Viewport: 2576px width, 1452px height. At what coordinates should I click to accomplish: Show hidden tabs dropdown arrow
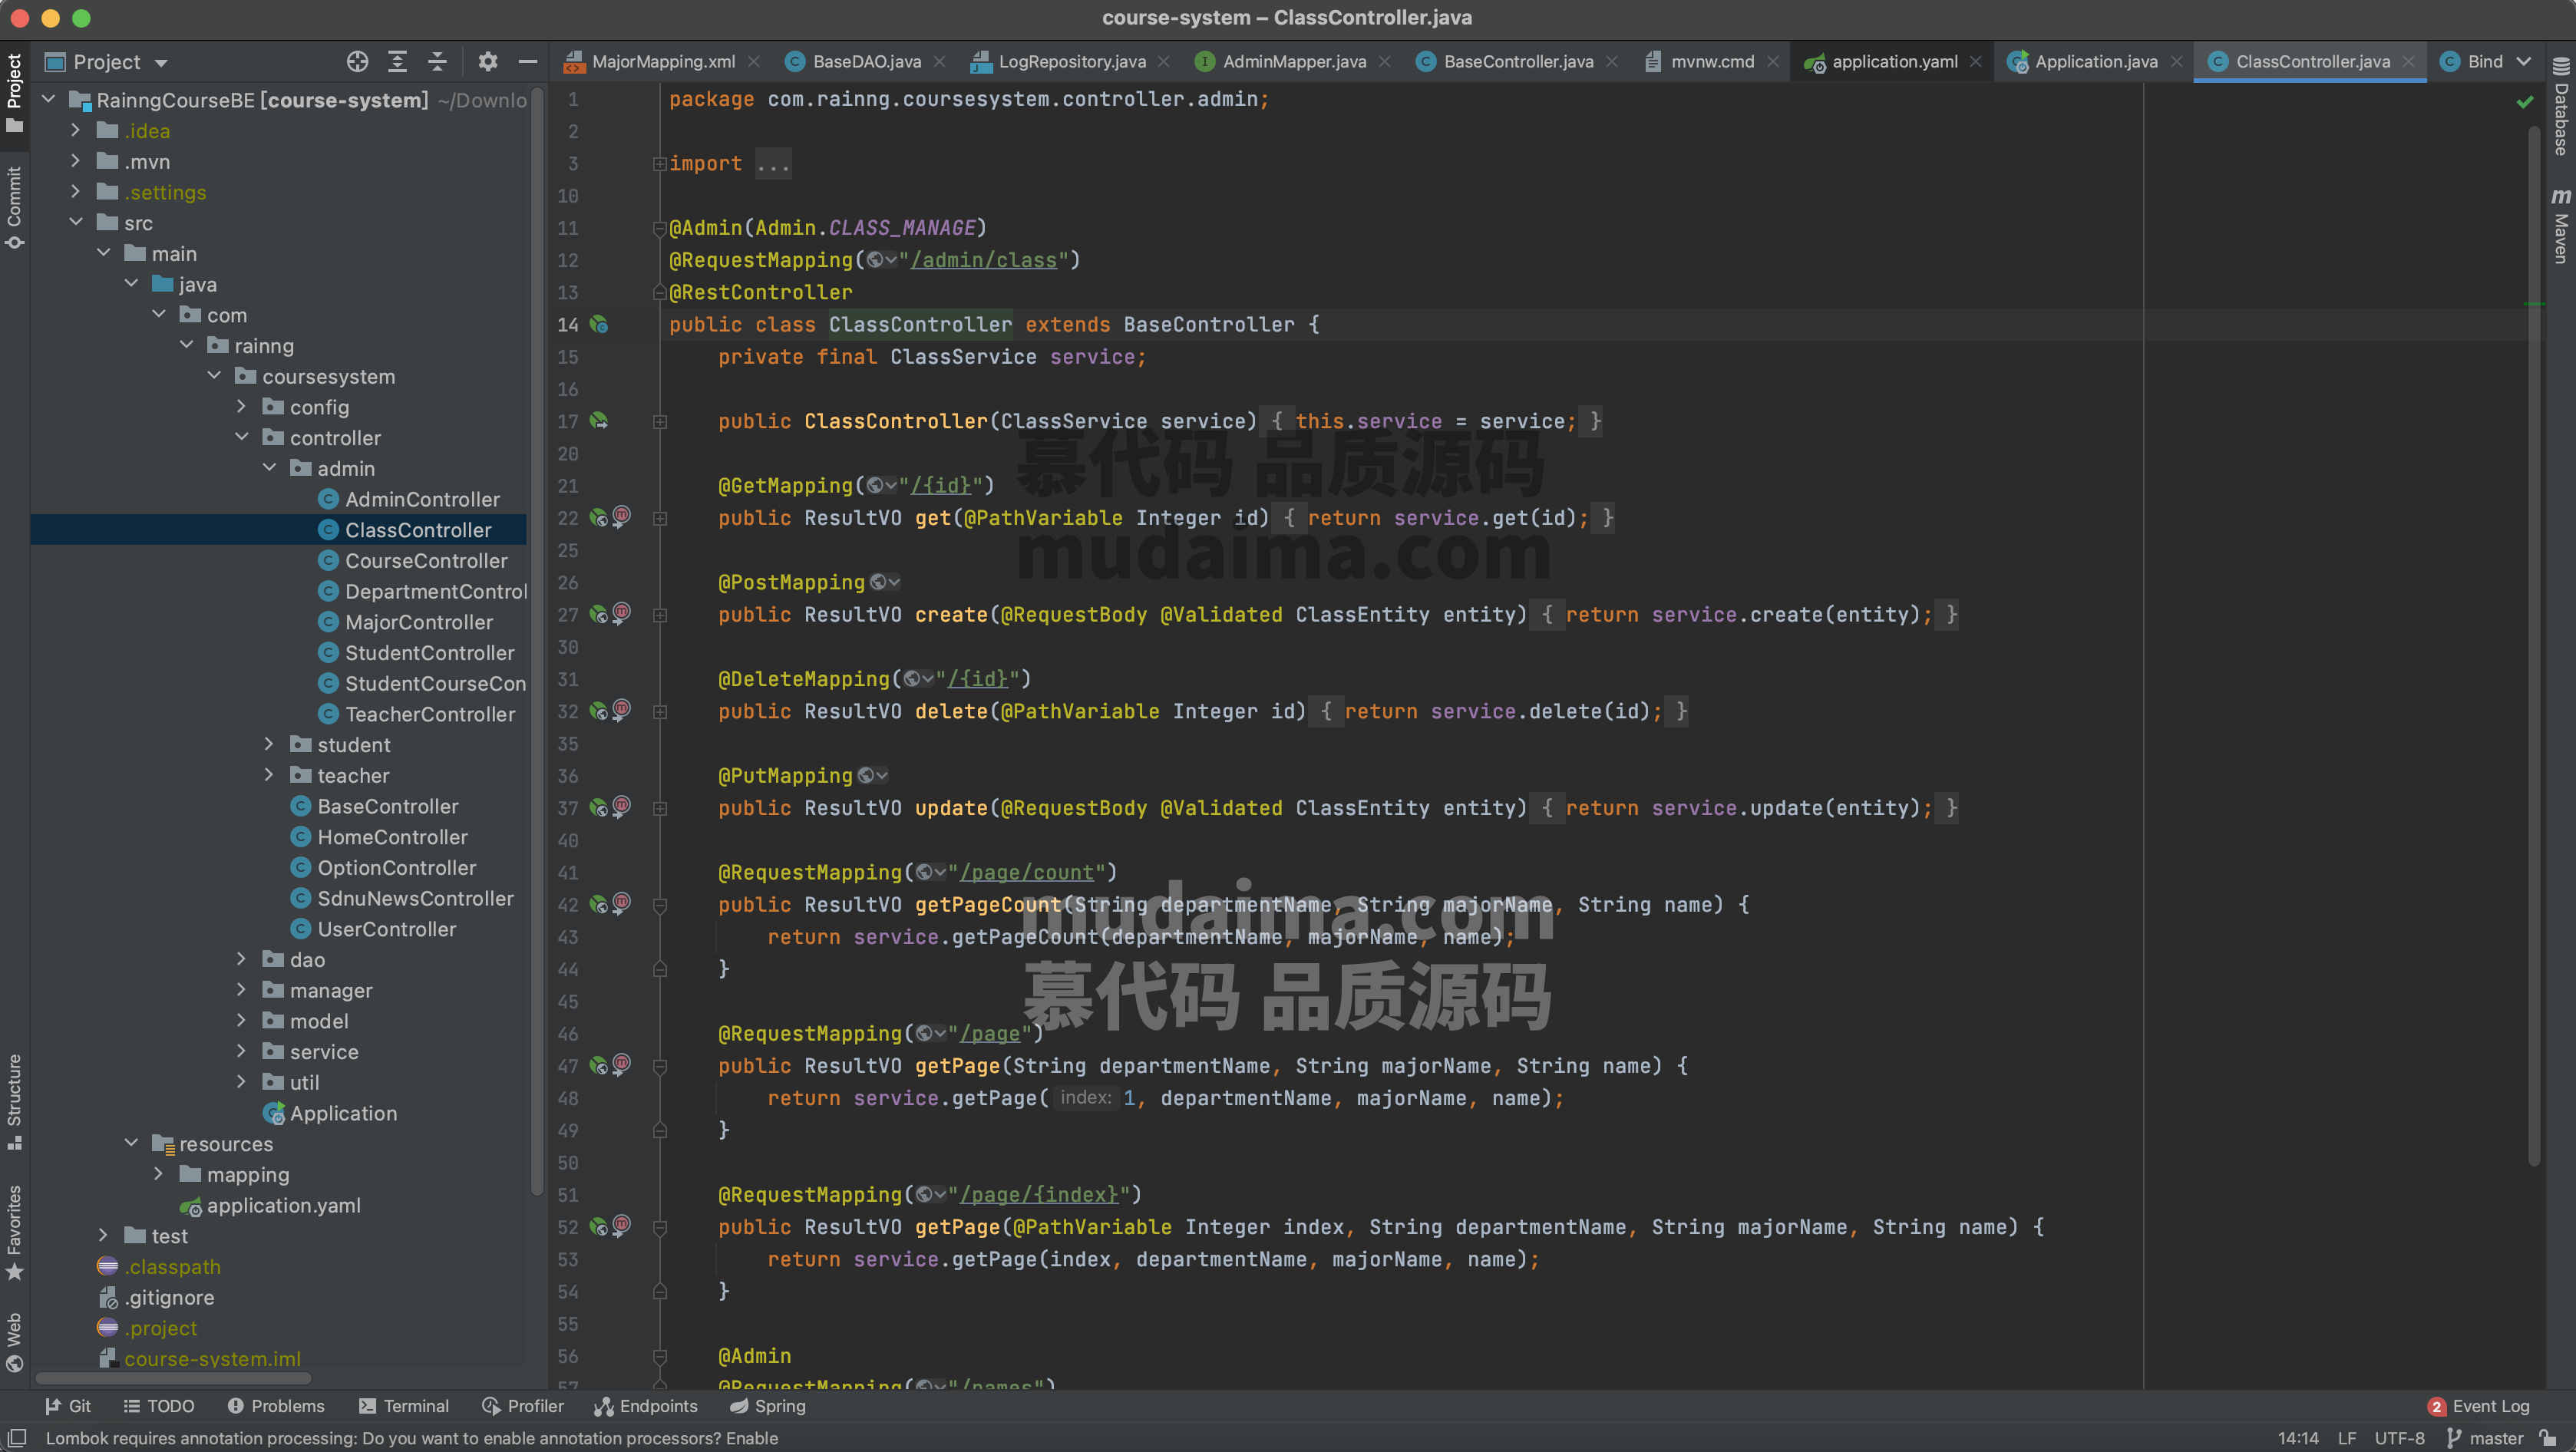[x=2523, y=62]
